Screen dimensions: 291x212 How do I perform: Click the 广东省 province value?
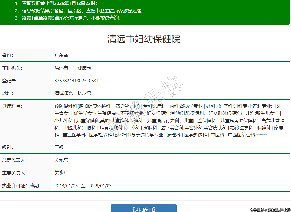61,55
